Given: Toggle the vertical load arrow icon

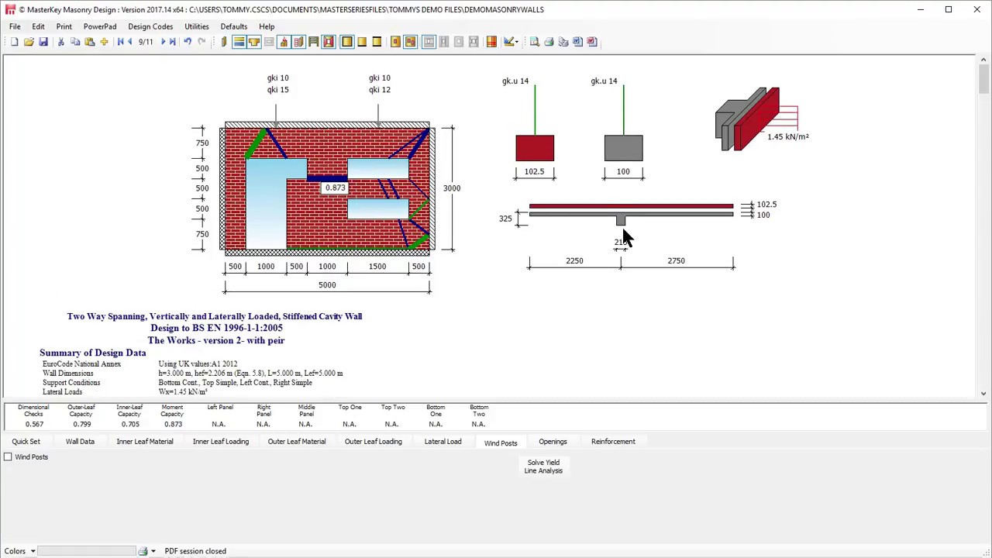Looking at the screenshot, I should (284, 42).
